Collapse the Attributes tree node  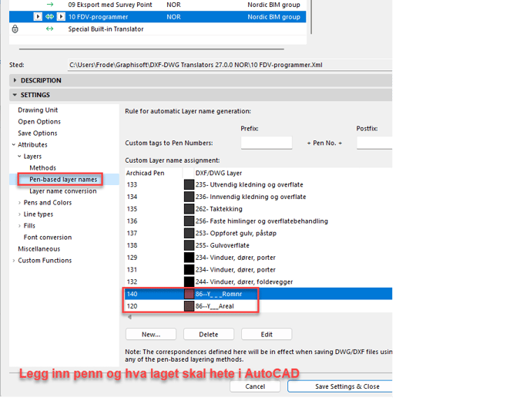point(14,144)
